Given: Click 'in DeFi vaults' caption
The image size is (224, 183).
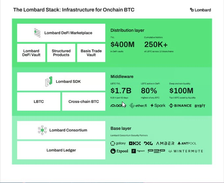Looking at the screenshot, I should point(117,51).
